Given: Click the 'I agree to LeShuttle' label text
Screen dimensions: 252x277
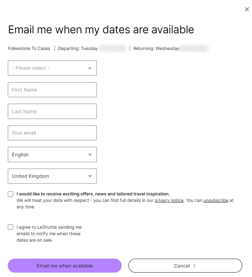Looking at the screenshot, I should [x=49, y=233].
